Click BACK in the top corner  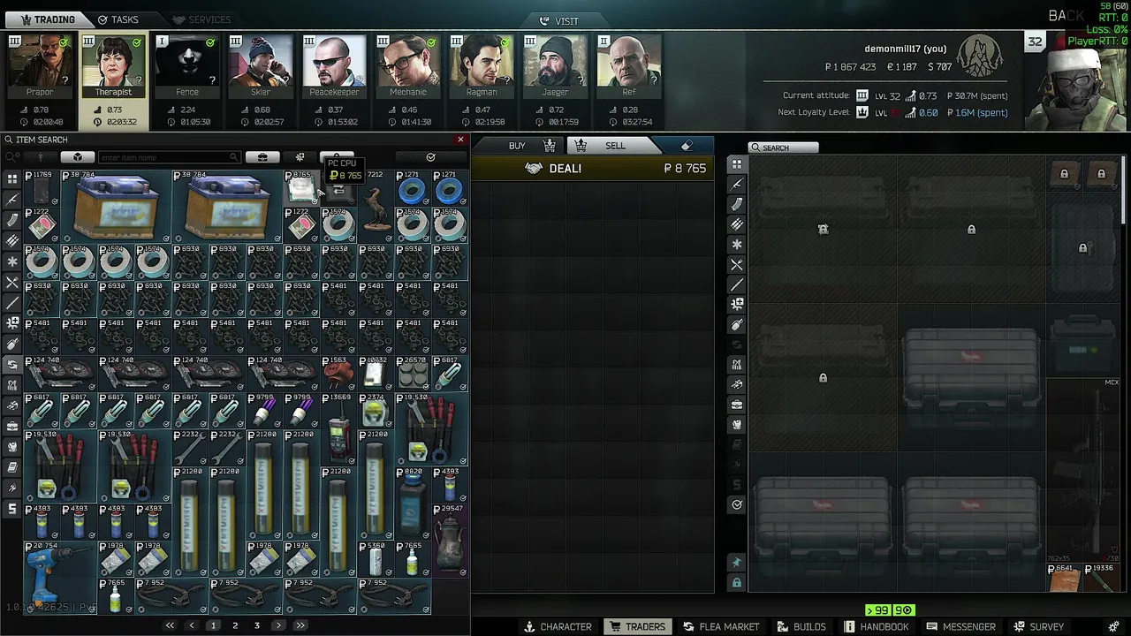pos(1066,16)
